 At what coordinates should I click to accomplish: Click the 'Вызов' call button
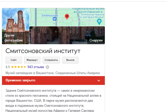pyautogui.click(x=70, y=60)
